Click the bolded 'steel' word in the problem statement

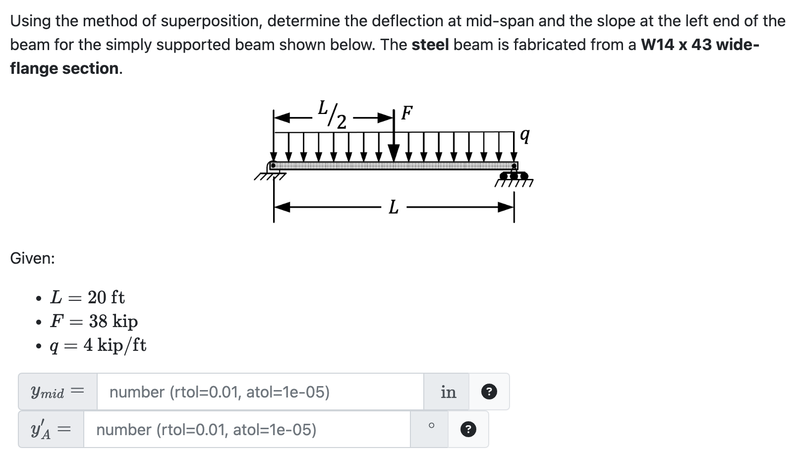click(429, 45)
